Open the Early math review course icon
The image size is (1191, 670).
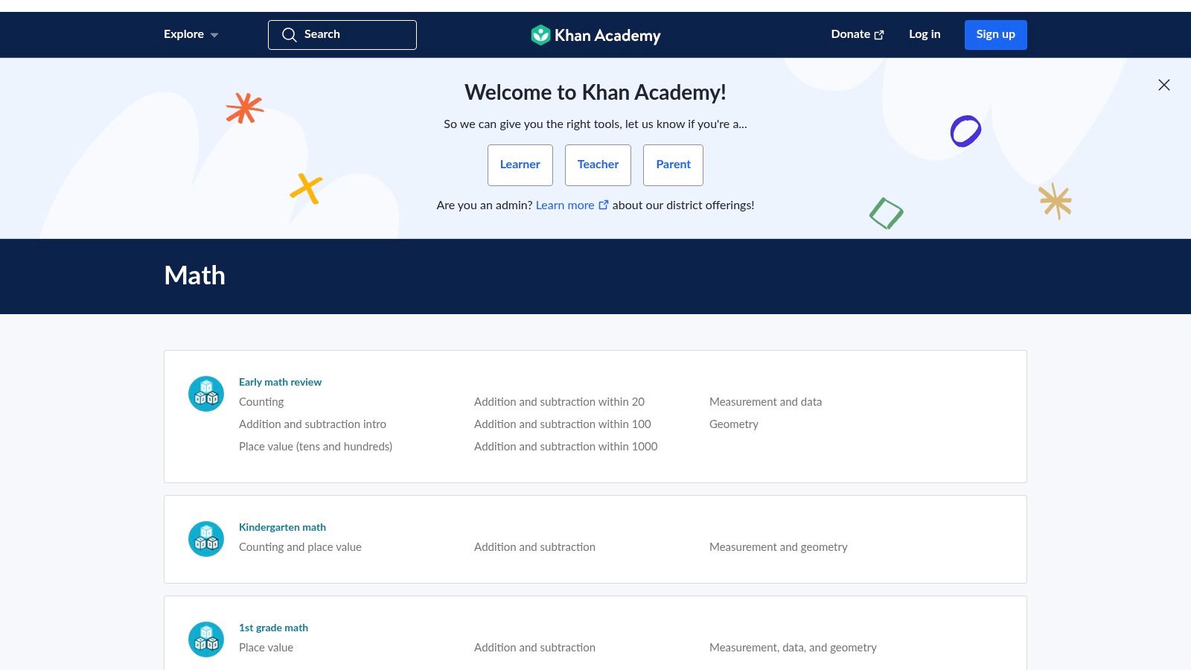click(205, 393)
